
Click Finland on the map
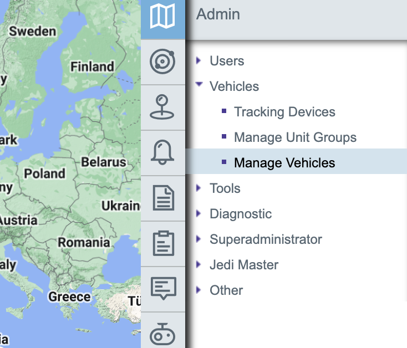pyautogui.click(x=92, y=67)
